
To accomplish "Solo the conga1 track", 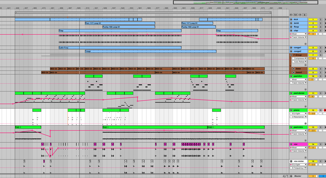I will pos(321,48).
